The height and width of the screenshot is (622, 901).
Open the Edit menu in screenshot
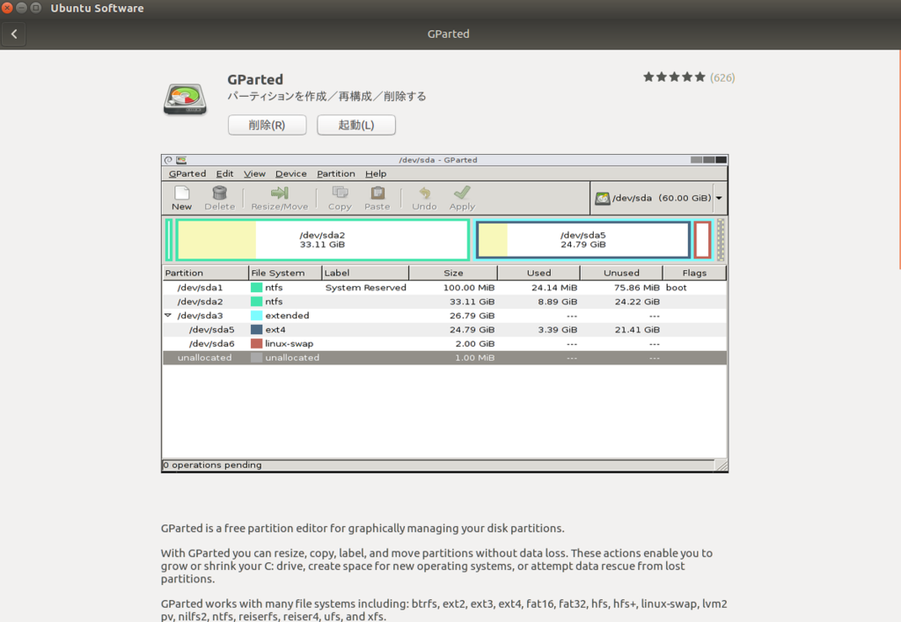coord(224,173)
